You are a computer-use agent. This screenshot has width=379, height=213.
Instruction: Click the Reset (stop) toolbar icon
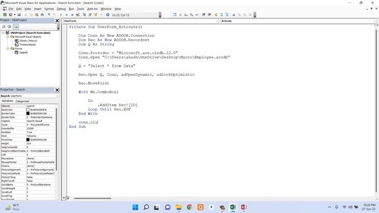pyautogui.click(x=72, y=15)
